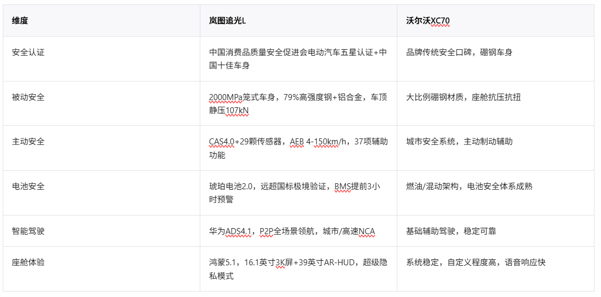Select the 沃尔沃XC70 column header

pos(495,21)
